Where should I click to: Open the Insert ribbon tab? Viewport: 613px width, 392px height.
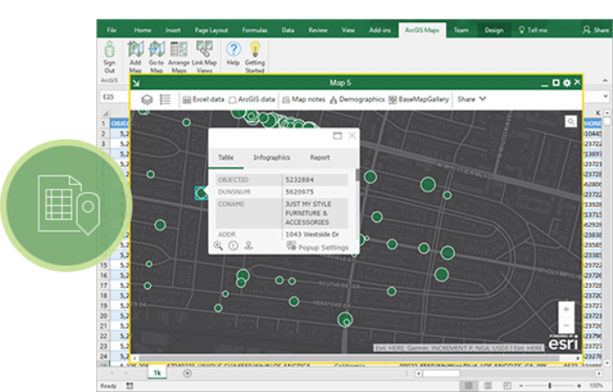pyautogui.click(x=173, y=30)
